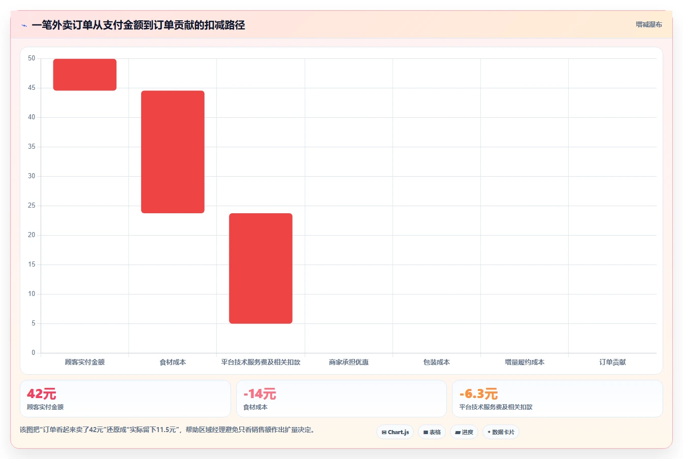This screenshot has height=459, width=683.
Task: Select the Chart.js tag chip
Action: (x=395, y=432)
